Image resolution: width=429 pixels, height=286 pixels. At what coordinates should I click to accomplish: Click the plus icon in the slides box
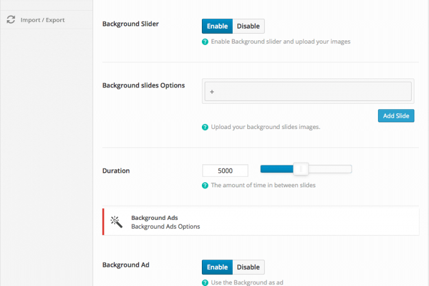[212, 91]
